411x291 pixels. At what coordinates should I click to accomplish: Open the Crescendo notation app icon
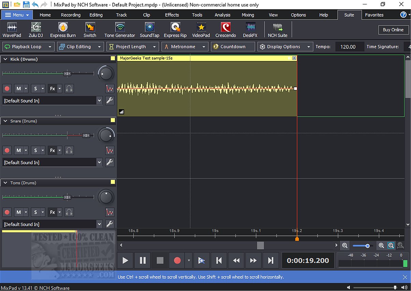225,30
